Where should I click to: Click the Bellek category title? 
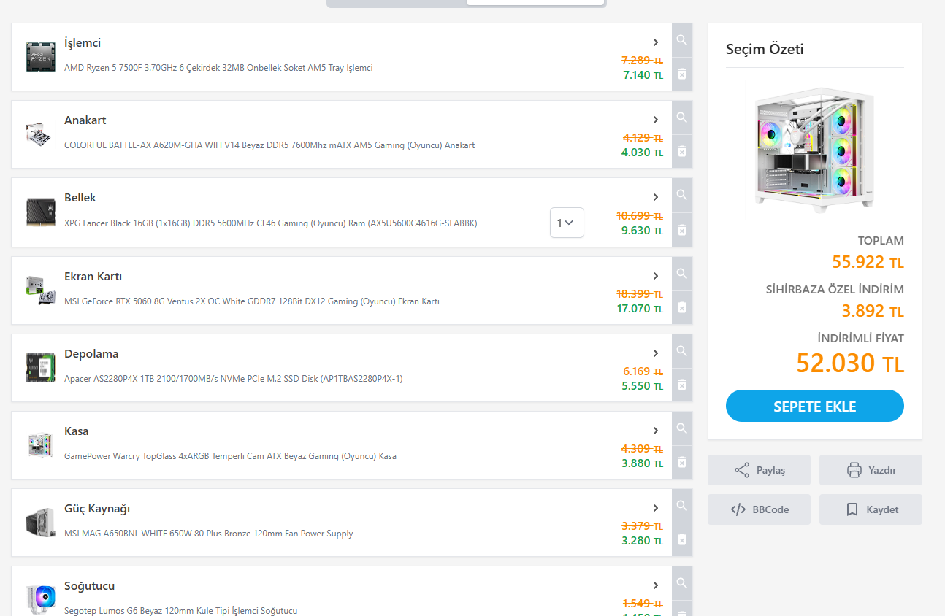click(x=80, y=198)
